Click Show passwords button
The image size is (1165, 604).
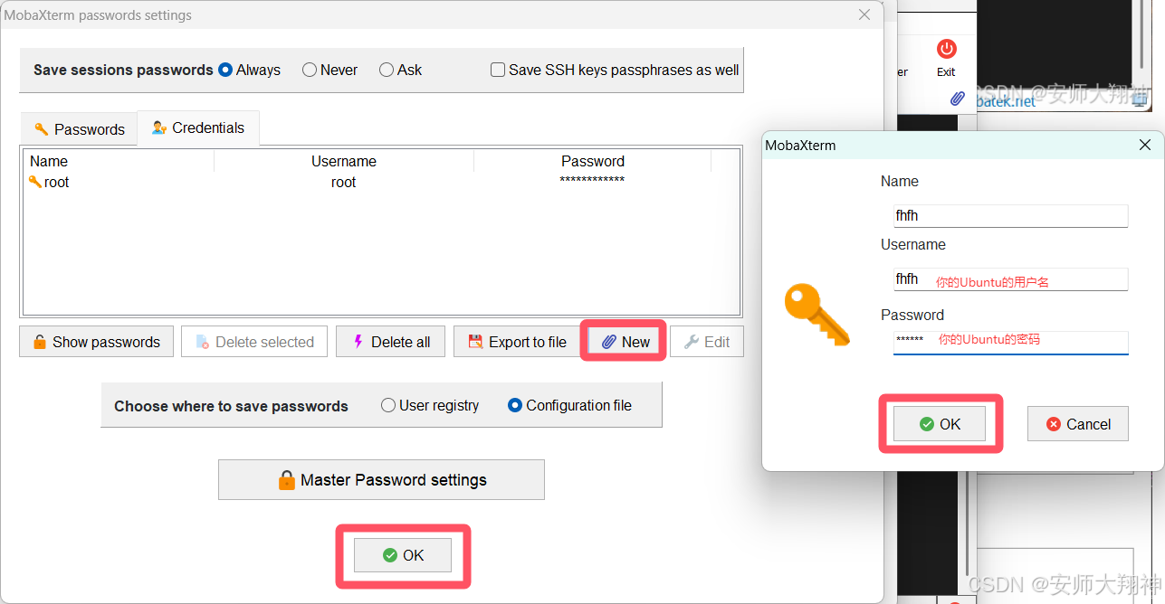coord(96,342)
